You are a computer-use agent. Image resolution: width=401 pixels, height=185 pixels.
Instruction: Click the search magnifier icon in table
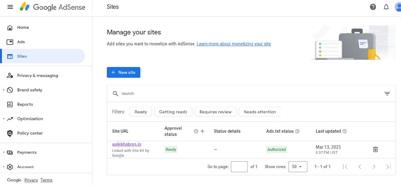click(x=116, y=94)
